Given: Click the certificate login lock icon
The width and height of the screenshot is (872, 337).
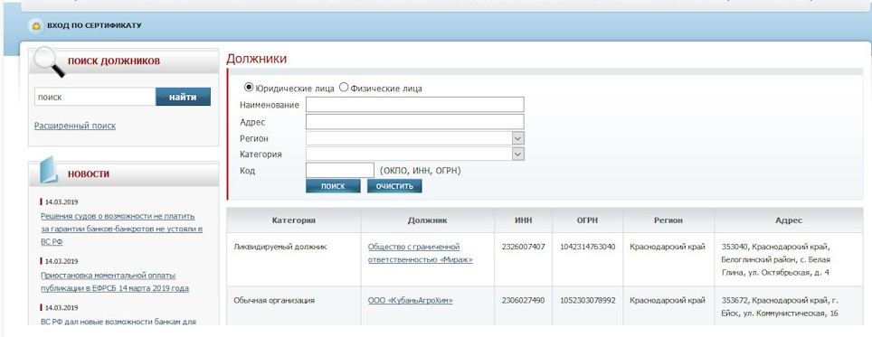Looking at the screenshot, I should (x=36, y=25).
